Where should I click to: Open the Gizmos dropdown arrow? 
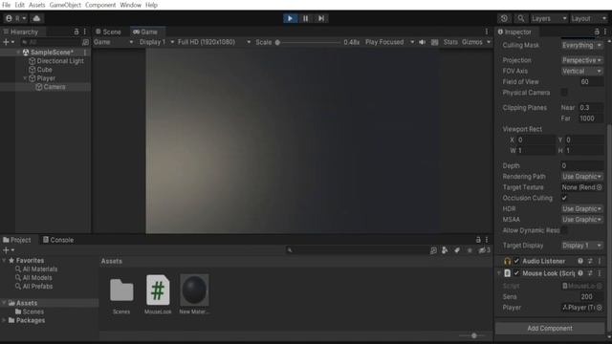pos(489,42)
